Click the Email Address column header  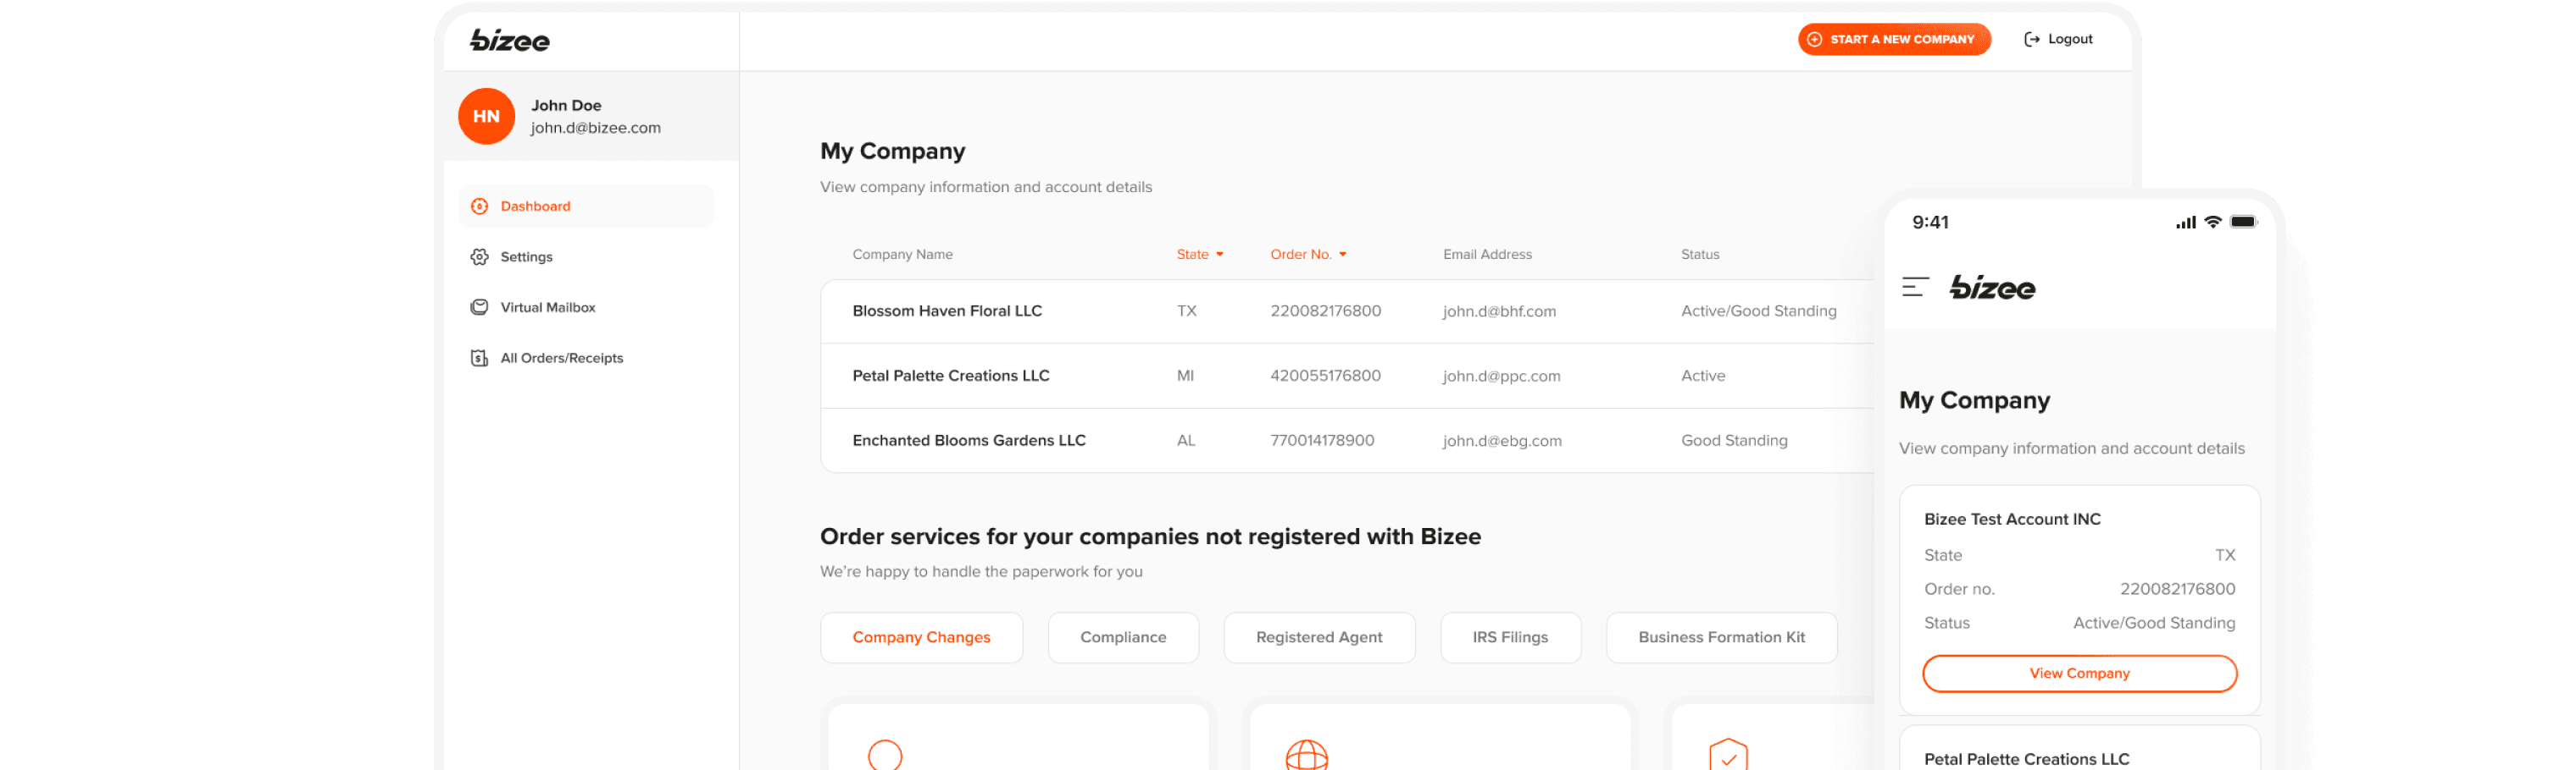click(1487, 255)
